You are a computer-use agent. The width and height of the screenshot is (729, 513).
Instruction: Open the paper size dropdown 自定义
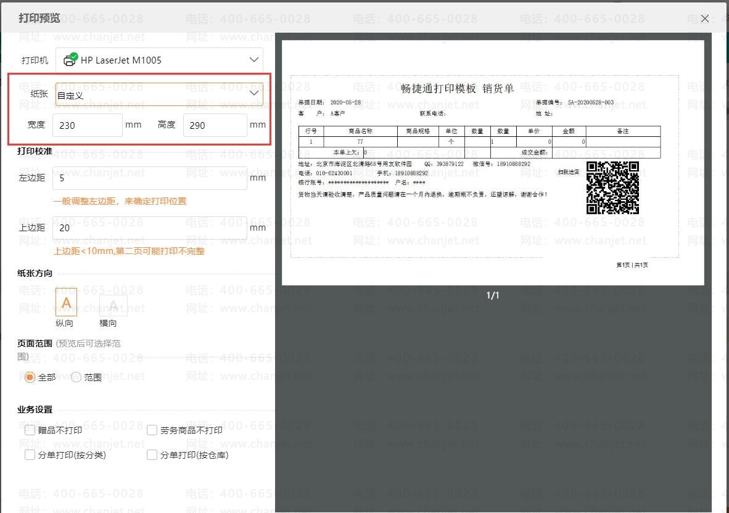tap(159, 94)
